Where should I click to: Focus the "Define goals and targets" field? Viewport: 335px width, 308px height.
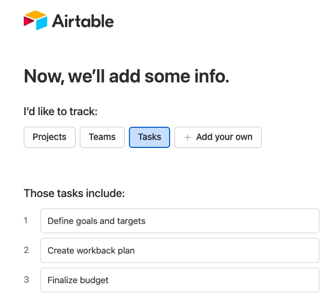180,221
